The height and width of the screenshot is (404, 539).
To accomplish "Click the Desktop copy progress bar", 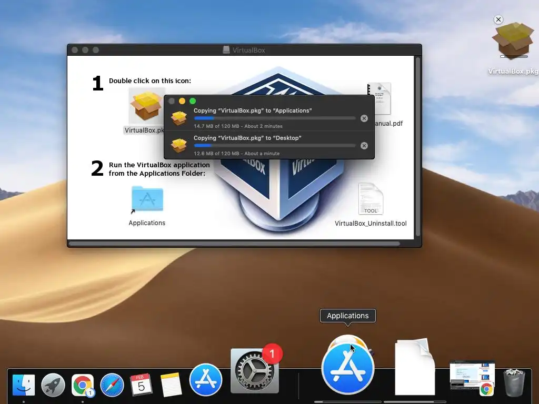I will click(x=275, y=146).
